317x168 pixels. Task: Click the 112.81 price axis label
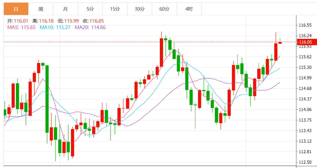tap(305, 152)
